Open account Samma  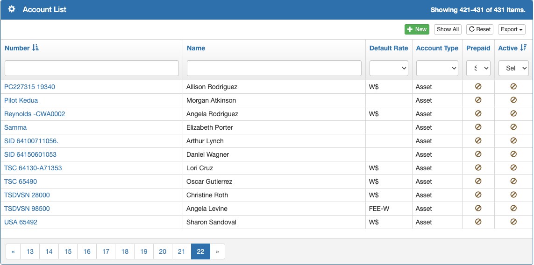point(15,127)
